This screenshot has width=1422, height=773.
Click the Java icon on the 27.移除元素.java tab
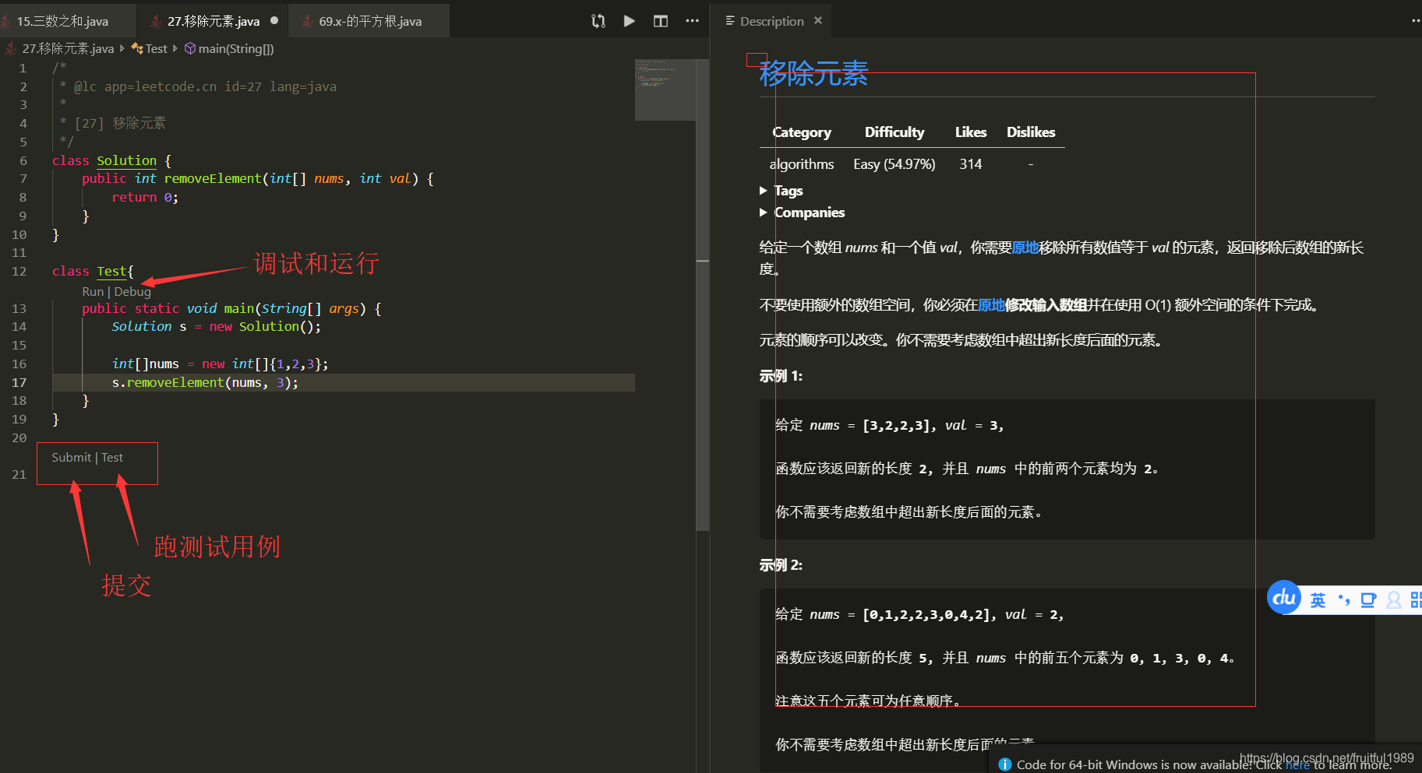[x=156, y=21]
